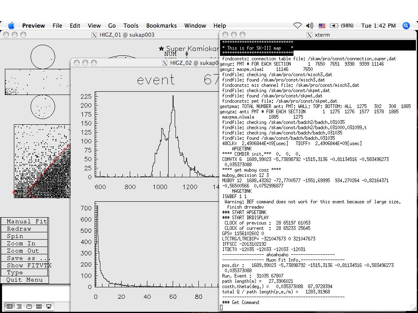The image size is (418, 313).
Task: Click the Redraw button
Action: 24,229
